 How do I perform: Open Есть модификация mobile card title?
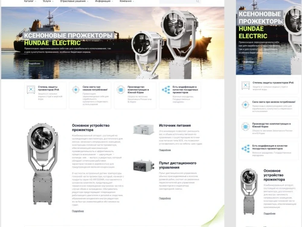click(270, 147)
